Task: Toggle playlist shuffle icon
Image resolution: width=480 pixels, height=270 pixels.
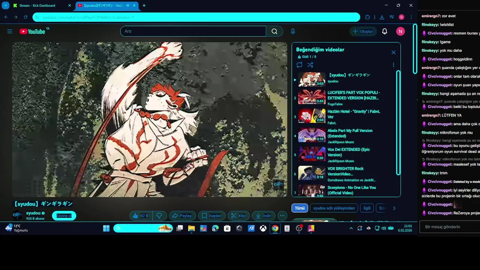Action: point(310,65)
